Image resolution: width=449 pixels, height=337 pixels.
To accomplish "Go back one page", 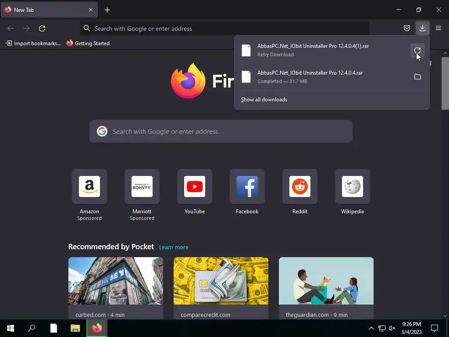I will tap(11, 29).
